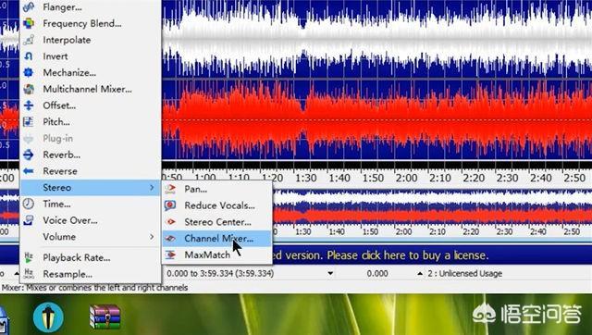This screenshot has width=592, height=335.
Task: Open Multichannel Mixer via its icon
Action: tap(29, 89)
